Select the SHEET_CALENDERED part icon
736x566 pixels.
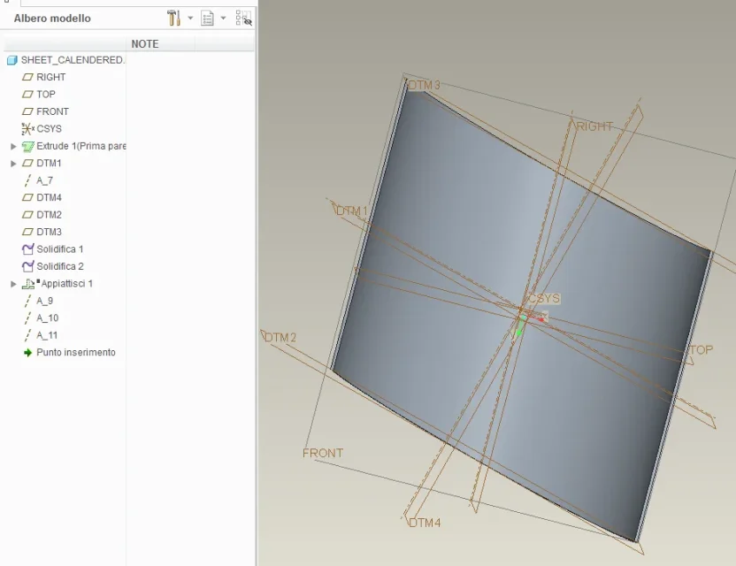(x=12, y=60)
